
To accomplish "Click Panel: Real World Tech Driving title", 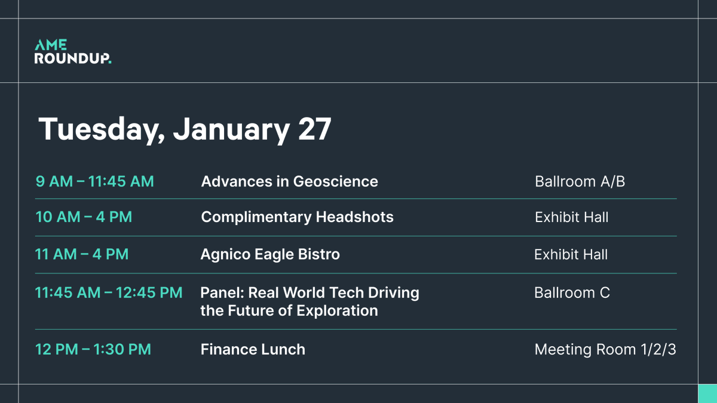I will pos(310,293).
